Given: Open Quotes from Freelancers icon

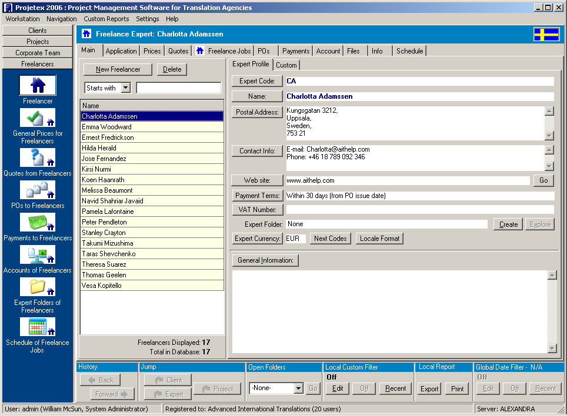Looking at the screenshot, I should (x=38, y=158).
